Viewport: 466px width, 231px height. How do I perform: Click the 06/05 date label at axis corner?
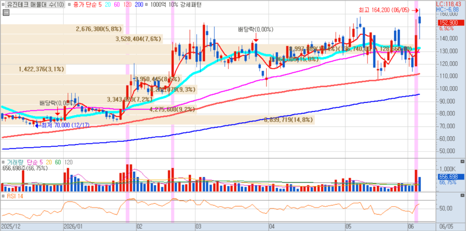445,226
